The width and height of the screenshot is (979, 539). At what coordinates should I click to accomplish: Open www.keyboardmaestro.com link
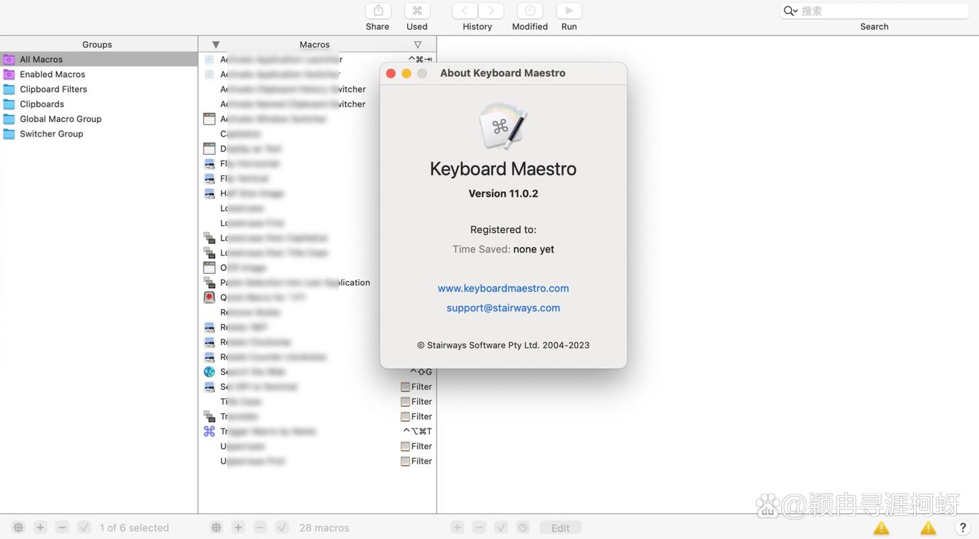click(x=503, y=288)
